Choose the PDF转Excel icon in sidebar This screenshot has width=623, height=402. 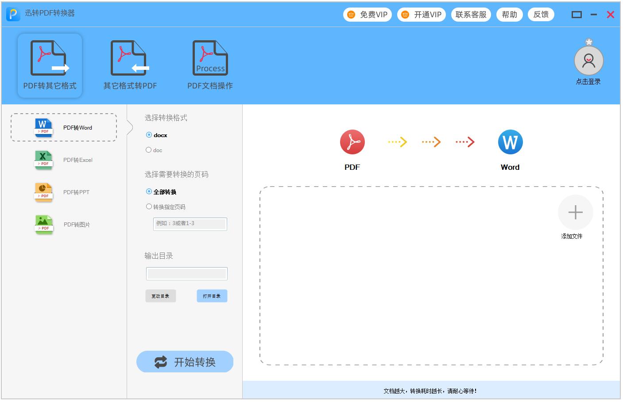click(x=43, y=160)
